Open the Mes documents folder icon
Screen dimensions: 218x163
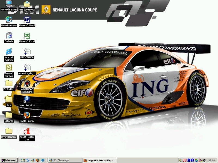point(27,6)
